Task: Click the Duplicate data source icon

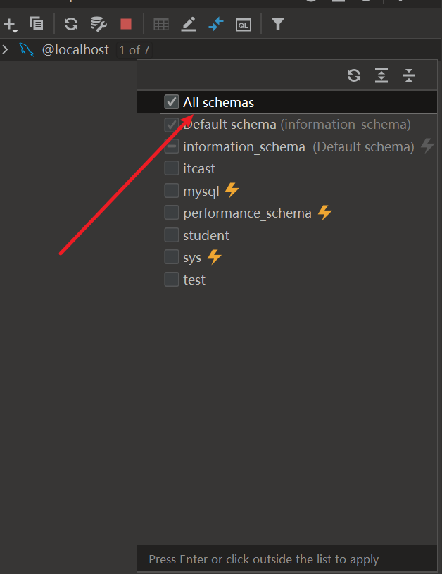Action: click(37, 24)
